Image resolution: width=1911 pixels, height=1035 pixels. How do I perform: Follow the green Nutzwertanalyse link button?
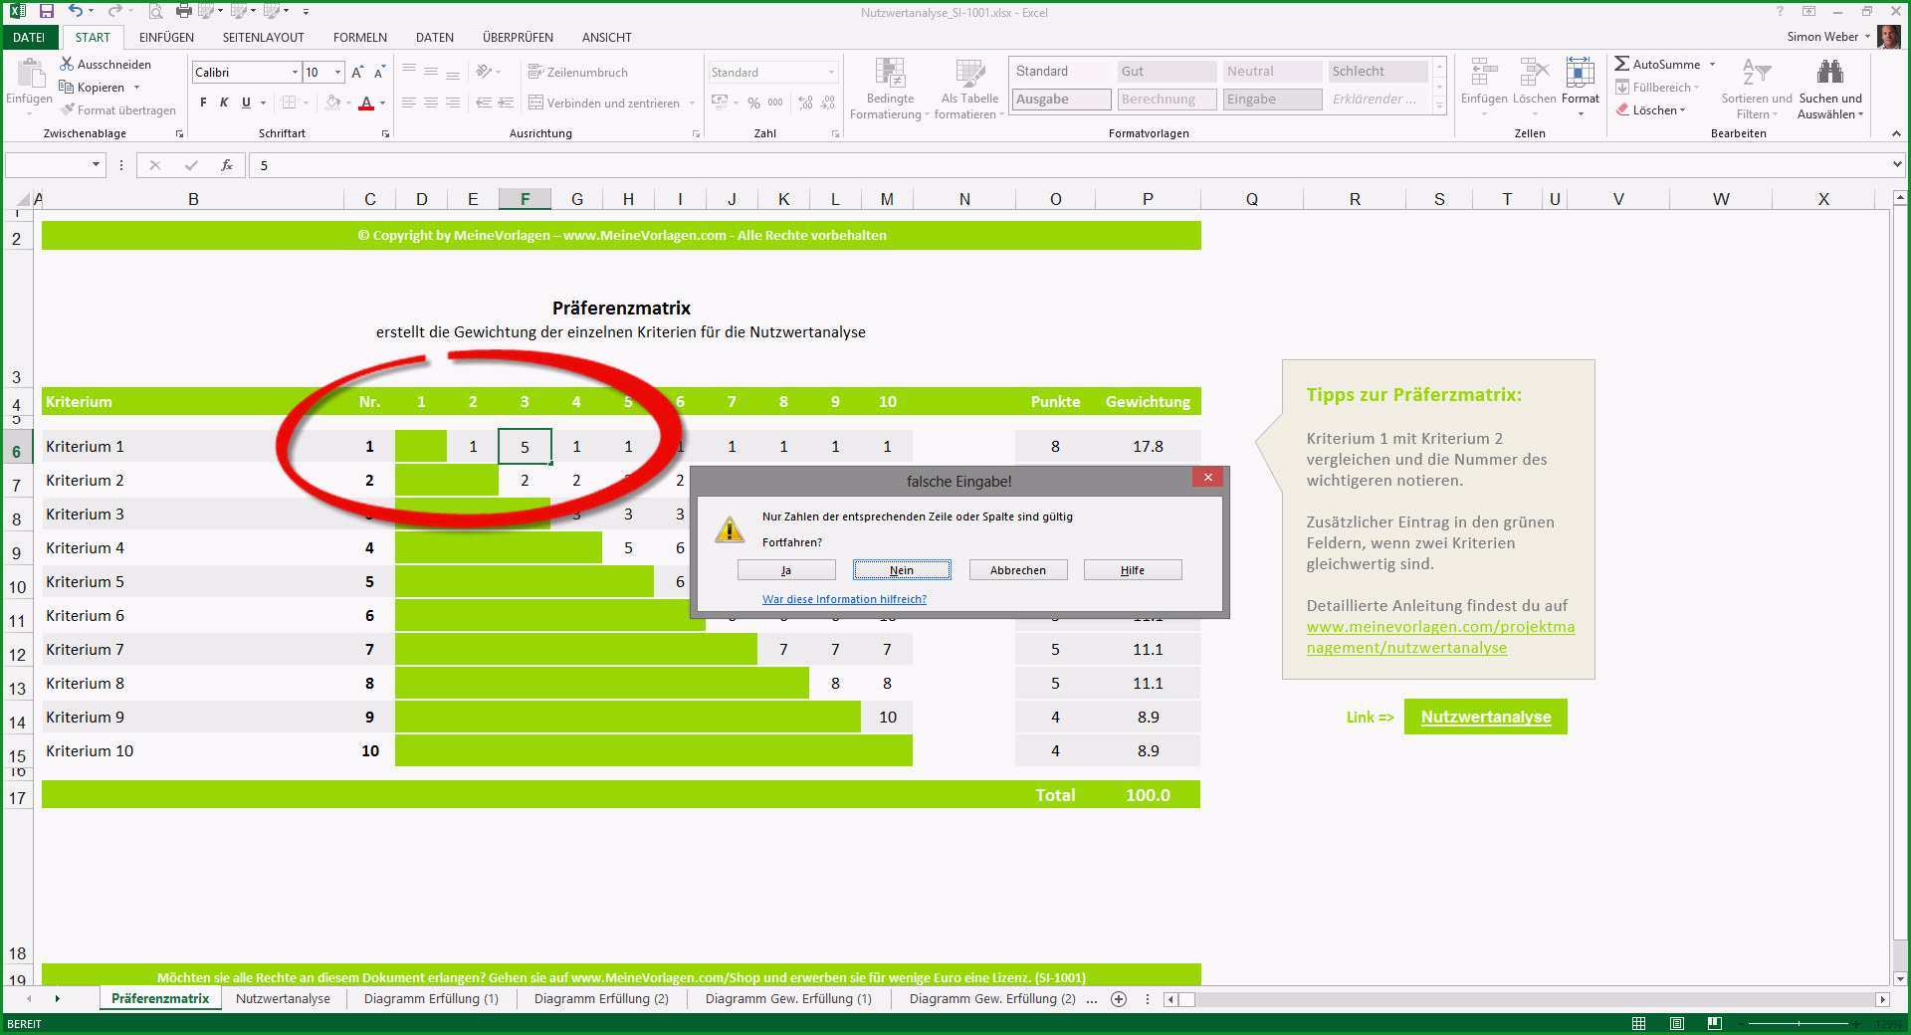tap(1485, 717)
